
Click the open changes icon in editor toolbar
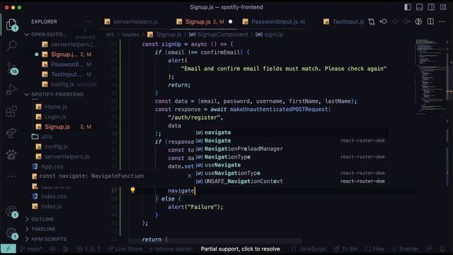[x=372, y=22]
